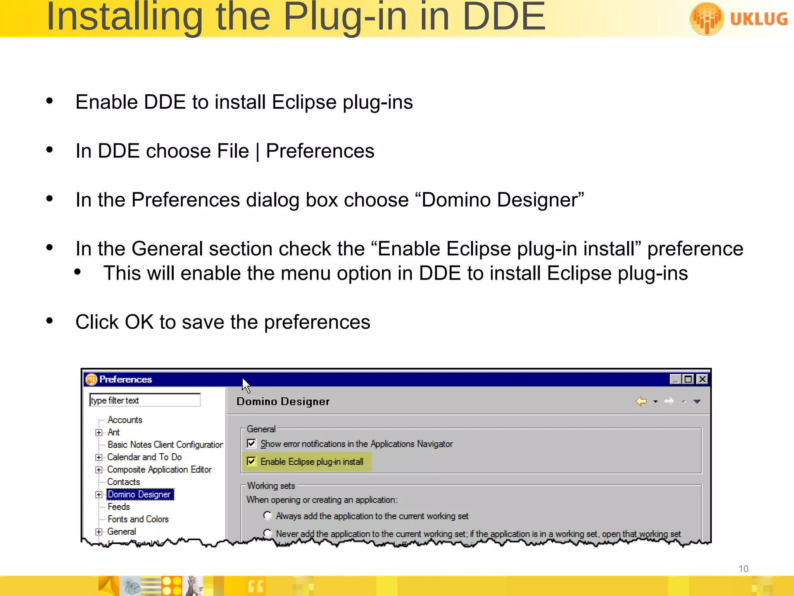Select Basic Notes Client Configuration item

pyautogui.click(x=166, y=445)
